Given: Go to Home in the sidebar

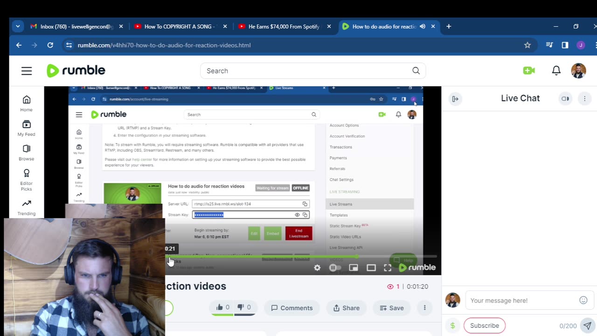Looking at the screenshot, I should pyautogui.click(x=27, y=104).
